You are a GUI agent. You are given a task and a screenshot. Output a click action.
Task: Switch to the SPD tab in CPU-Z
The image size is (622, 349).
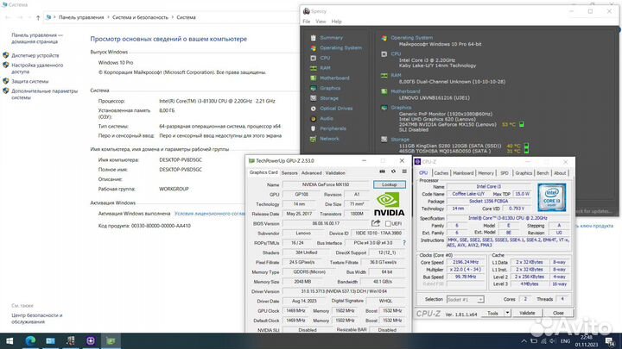505,173
